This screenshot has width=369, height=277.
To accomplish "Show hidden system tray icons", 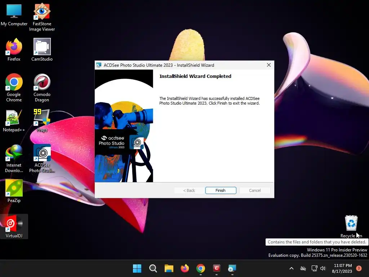I will pyautogui.click(x=291, y=268).
